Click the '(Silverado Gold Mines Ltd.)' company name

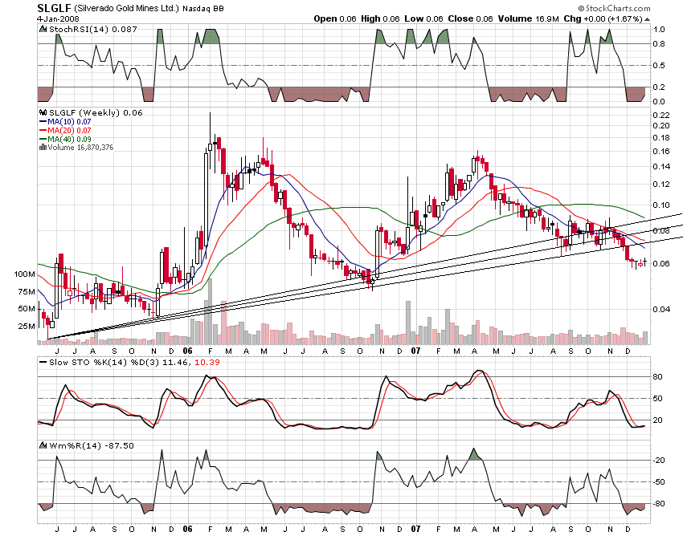126,8
